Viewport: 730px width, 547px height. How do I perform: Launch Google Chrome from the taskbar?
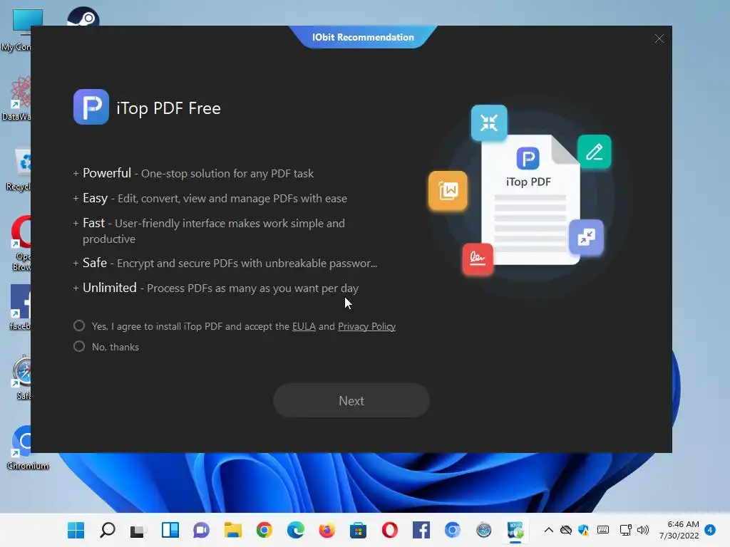pos(264,530)
